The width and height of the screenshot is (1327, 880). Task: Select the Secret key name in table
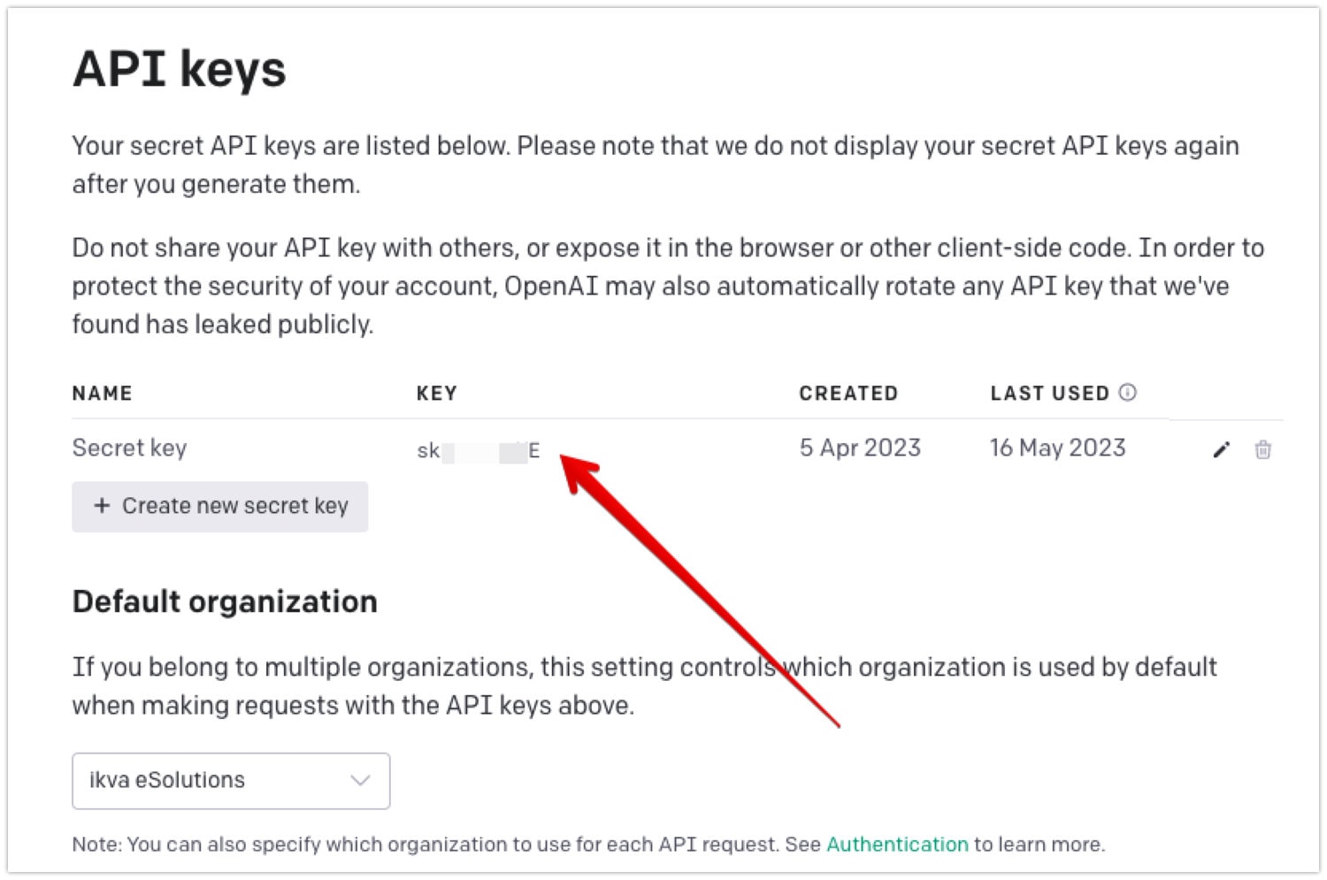tap(129, 448)
